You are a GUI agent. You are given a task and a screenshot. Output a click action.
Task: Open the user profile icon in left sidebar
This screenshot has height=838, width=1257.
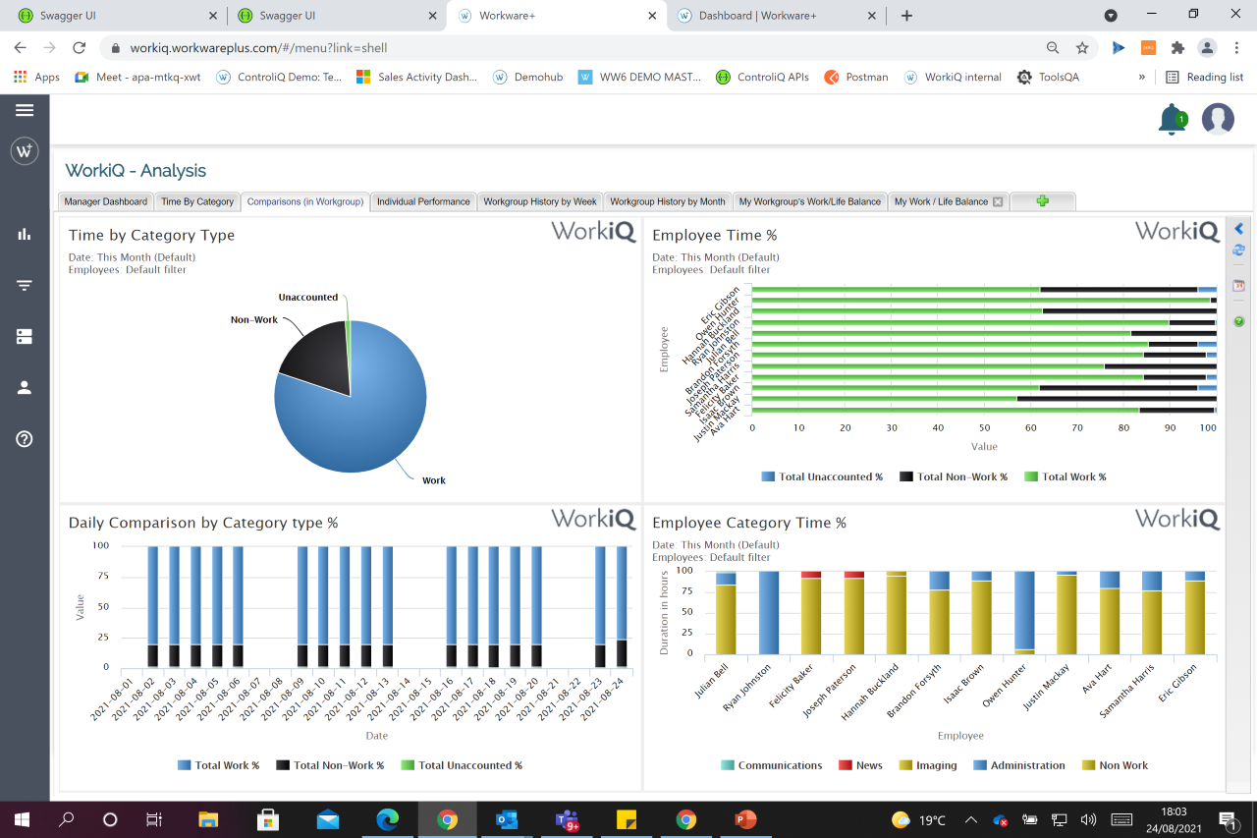(x=24, y=386)
